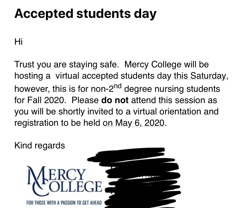Open the 'on May 6, 2020' date link
The image size is (247, 208).
(x=134, y=123)
